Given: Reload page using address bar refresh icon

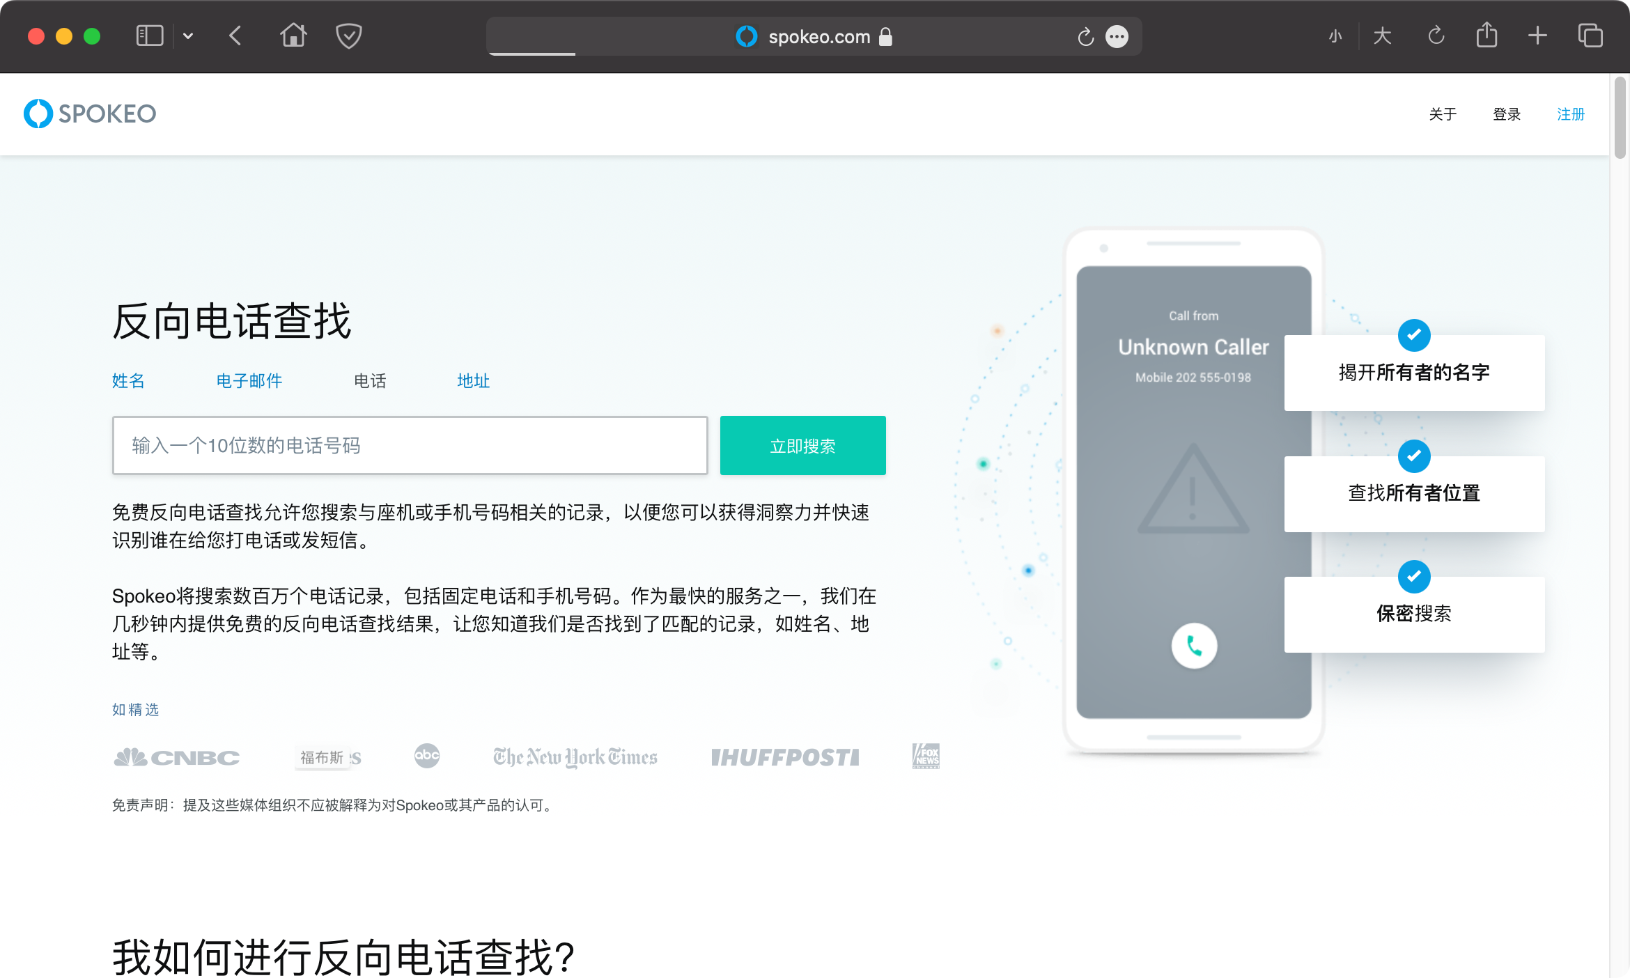Looking at the screenshot, I should [1085, 36].
